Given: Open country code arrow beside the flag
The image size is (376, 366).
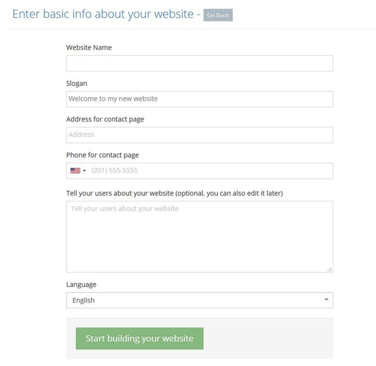Looking at the screenshot, I should [84, 171].
